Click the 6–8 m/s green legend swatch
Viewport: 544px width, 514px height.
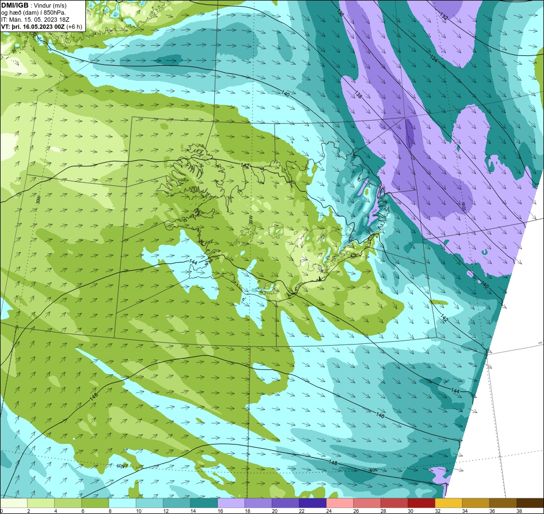[95, 503]
